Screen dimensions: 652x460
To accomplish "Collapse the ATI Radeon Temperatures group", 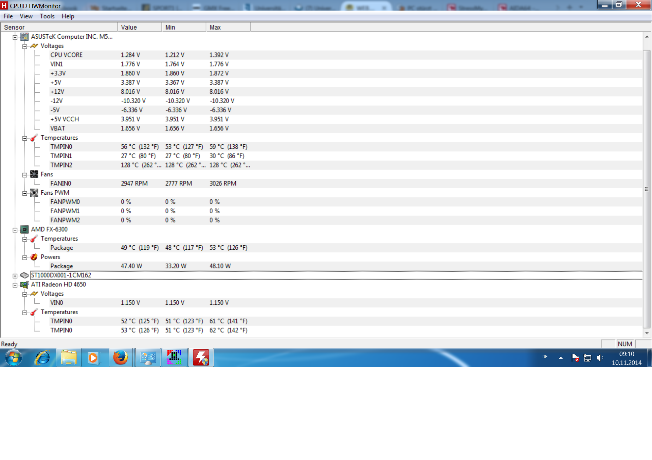I will [x=25, y=313].
